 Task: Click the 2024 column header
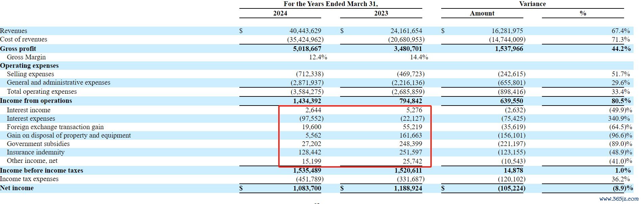tap(280, 13)
